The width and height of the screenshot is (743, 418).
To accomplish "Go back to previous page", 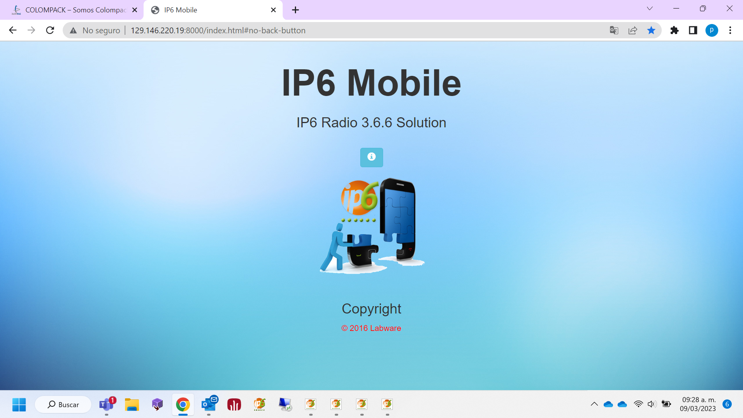I will 13,30.
